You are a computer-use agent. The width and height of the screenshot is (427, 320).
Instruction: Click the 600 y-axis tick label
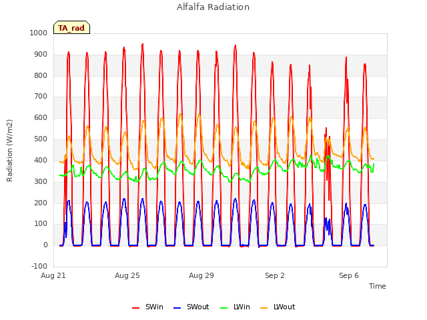coord(41,118)
